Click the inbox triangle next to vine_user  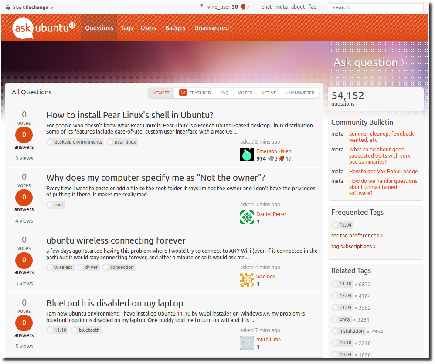202,6
